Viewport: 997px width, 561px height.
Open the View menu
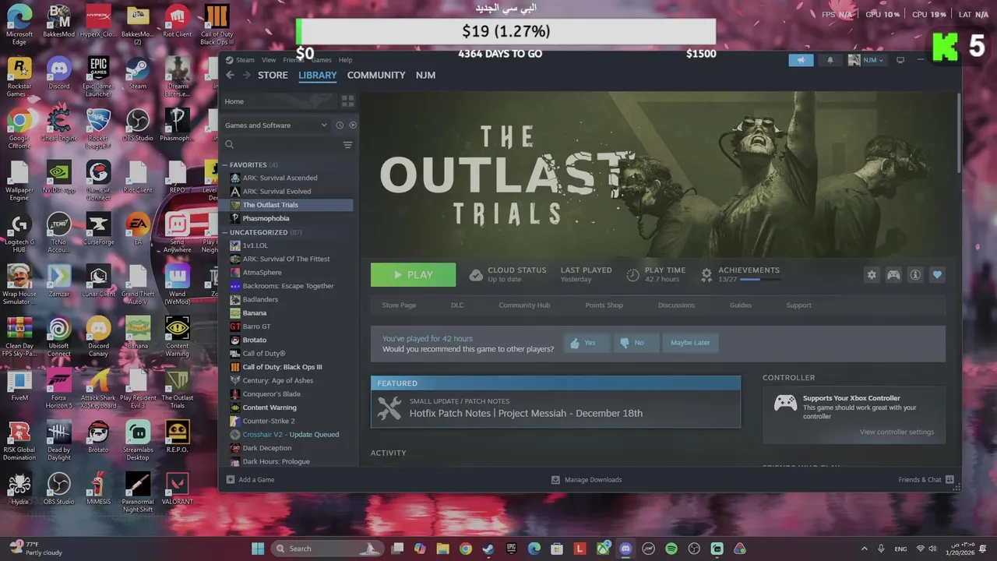pyautogui.click(x=269, y=60)
